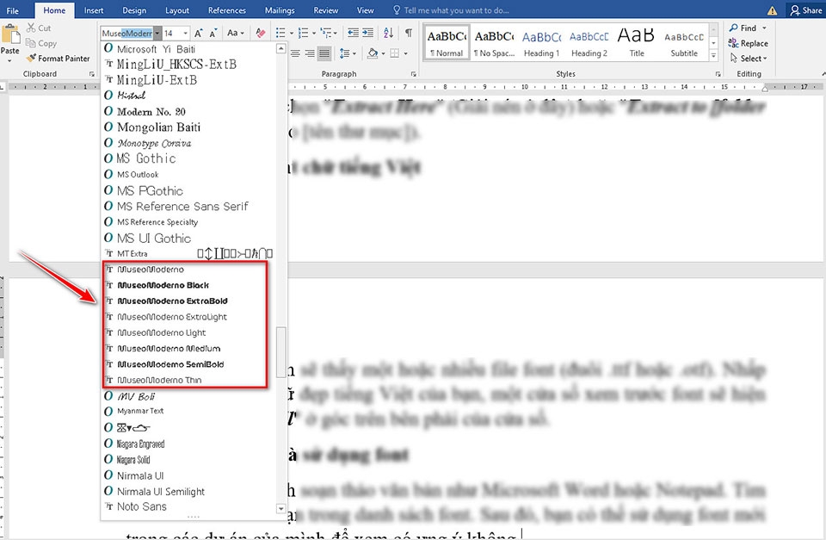This screenshot has width=826, height=540.
Task: Switch to the Layout tab
Action: tap(177, 10)
